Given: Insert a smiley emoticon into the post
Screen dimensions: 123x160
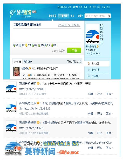Looking at the screenshot, I should coord(26,45).
